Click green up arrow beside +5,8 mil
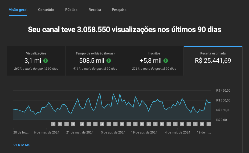Screen dimensions: 249x153 (166, 61)
